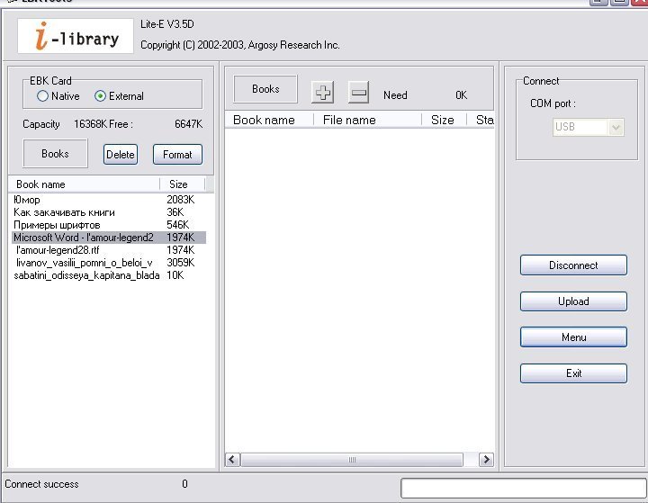
Task: Click the 2083K size value
Action: click(181, 200)
